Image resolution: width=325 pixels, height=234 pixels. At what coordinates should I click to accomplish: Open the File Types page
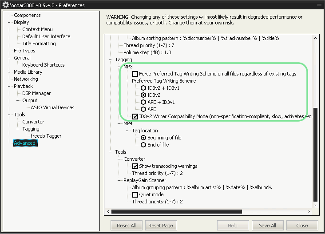click(24, 51)
